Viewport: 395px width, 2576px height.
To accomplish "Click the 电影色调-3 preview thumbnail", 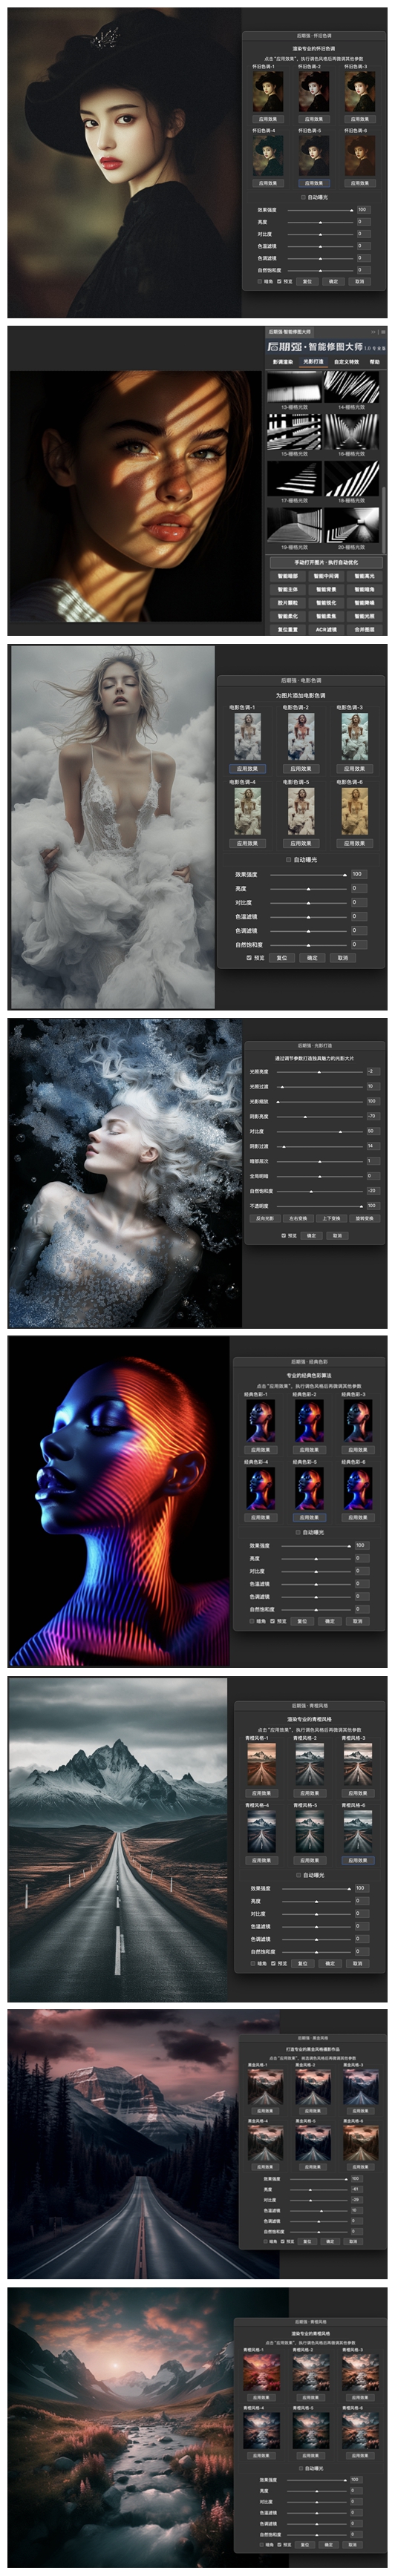I will point(354,737).
